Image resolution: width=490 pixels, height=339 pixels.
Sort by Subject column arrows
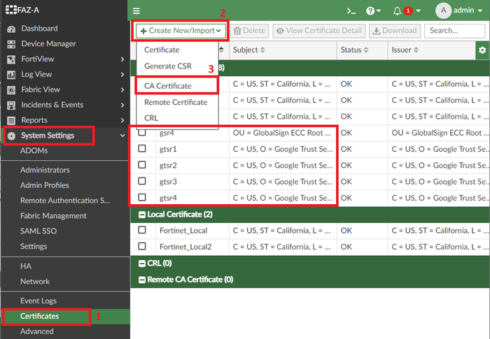[262, 50]
